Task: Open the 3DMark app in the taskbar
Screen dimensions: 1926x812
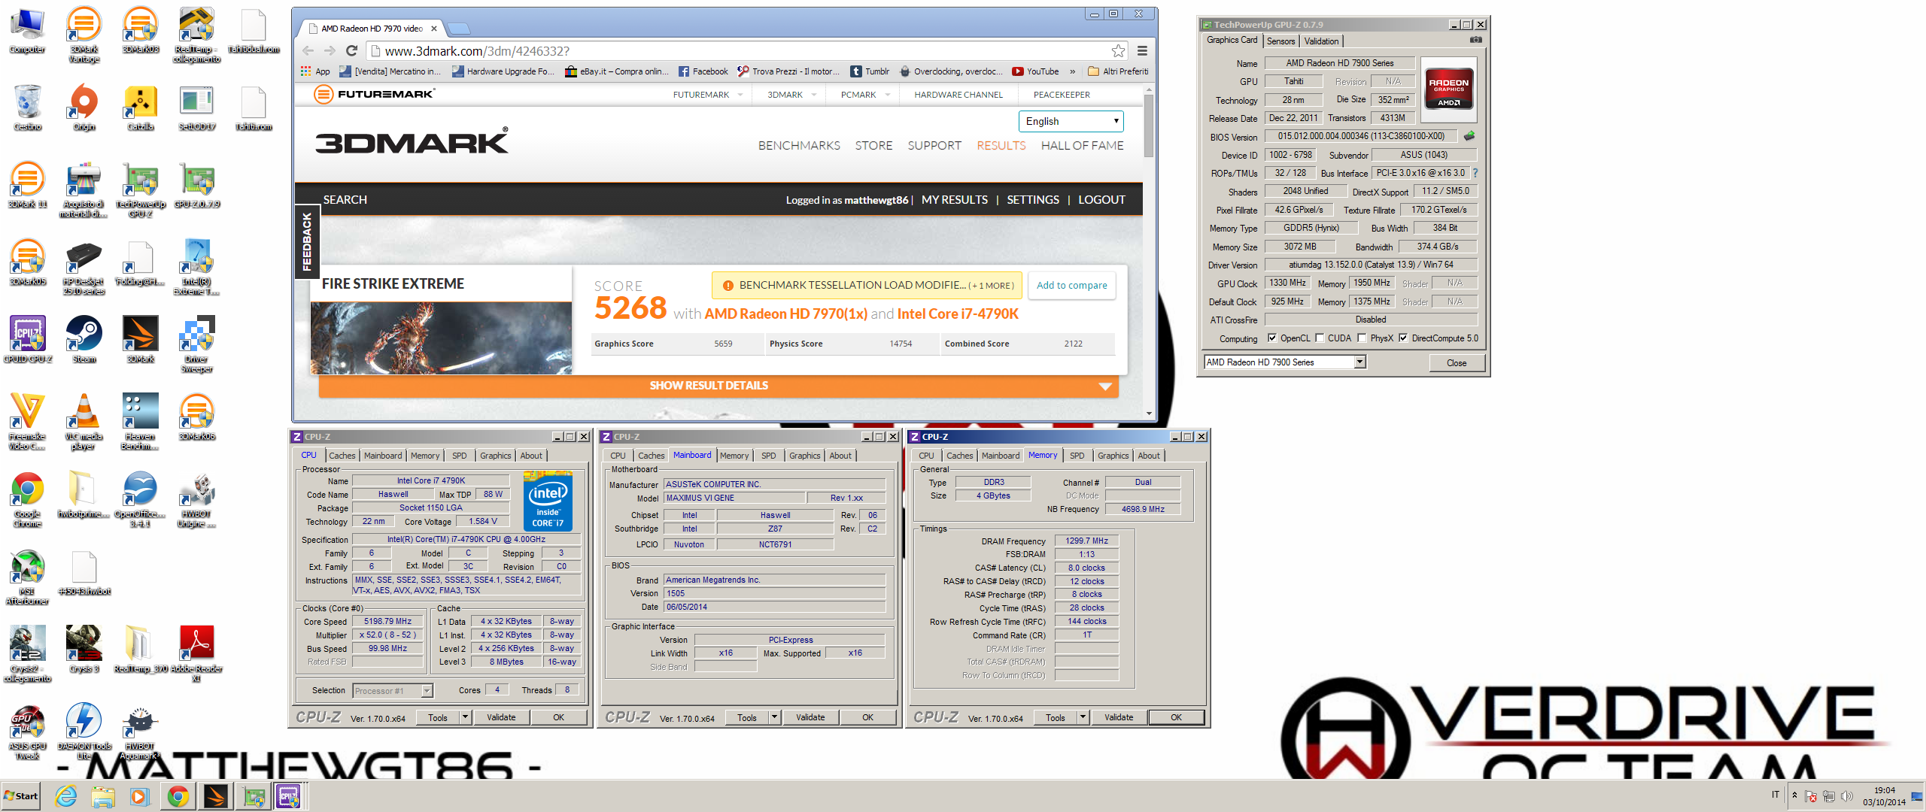Action: click(x=216, y=796)
